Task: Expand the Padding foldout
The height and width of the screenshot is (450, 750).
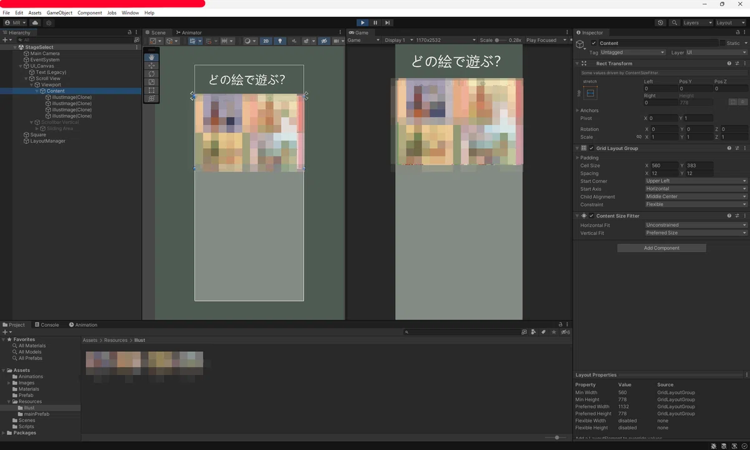Action: (x=577, y=157)
